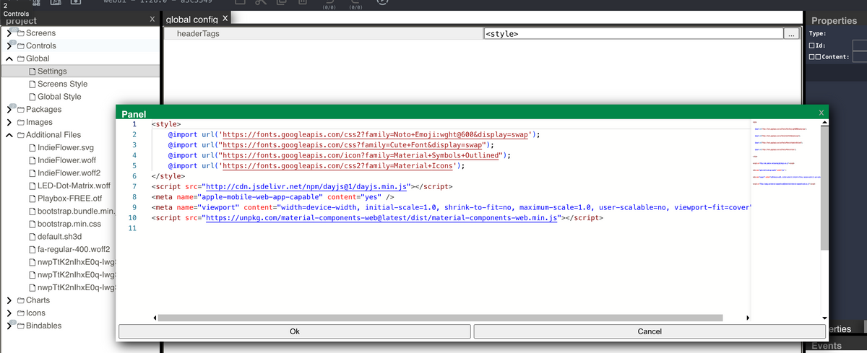Switch to the global config tab
Screen dimensions: 867x353
point(192,19)
